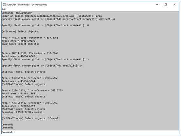The width and height of the screenshot is (184, 138).
Task: Close the AutoCAD Text Window
Action: click(175, 5)
